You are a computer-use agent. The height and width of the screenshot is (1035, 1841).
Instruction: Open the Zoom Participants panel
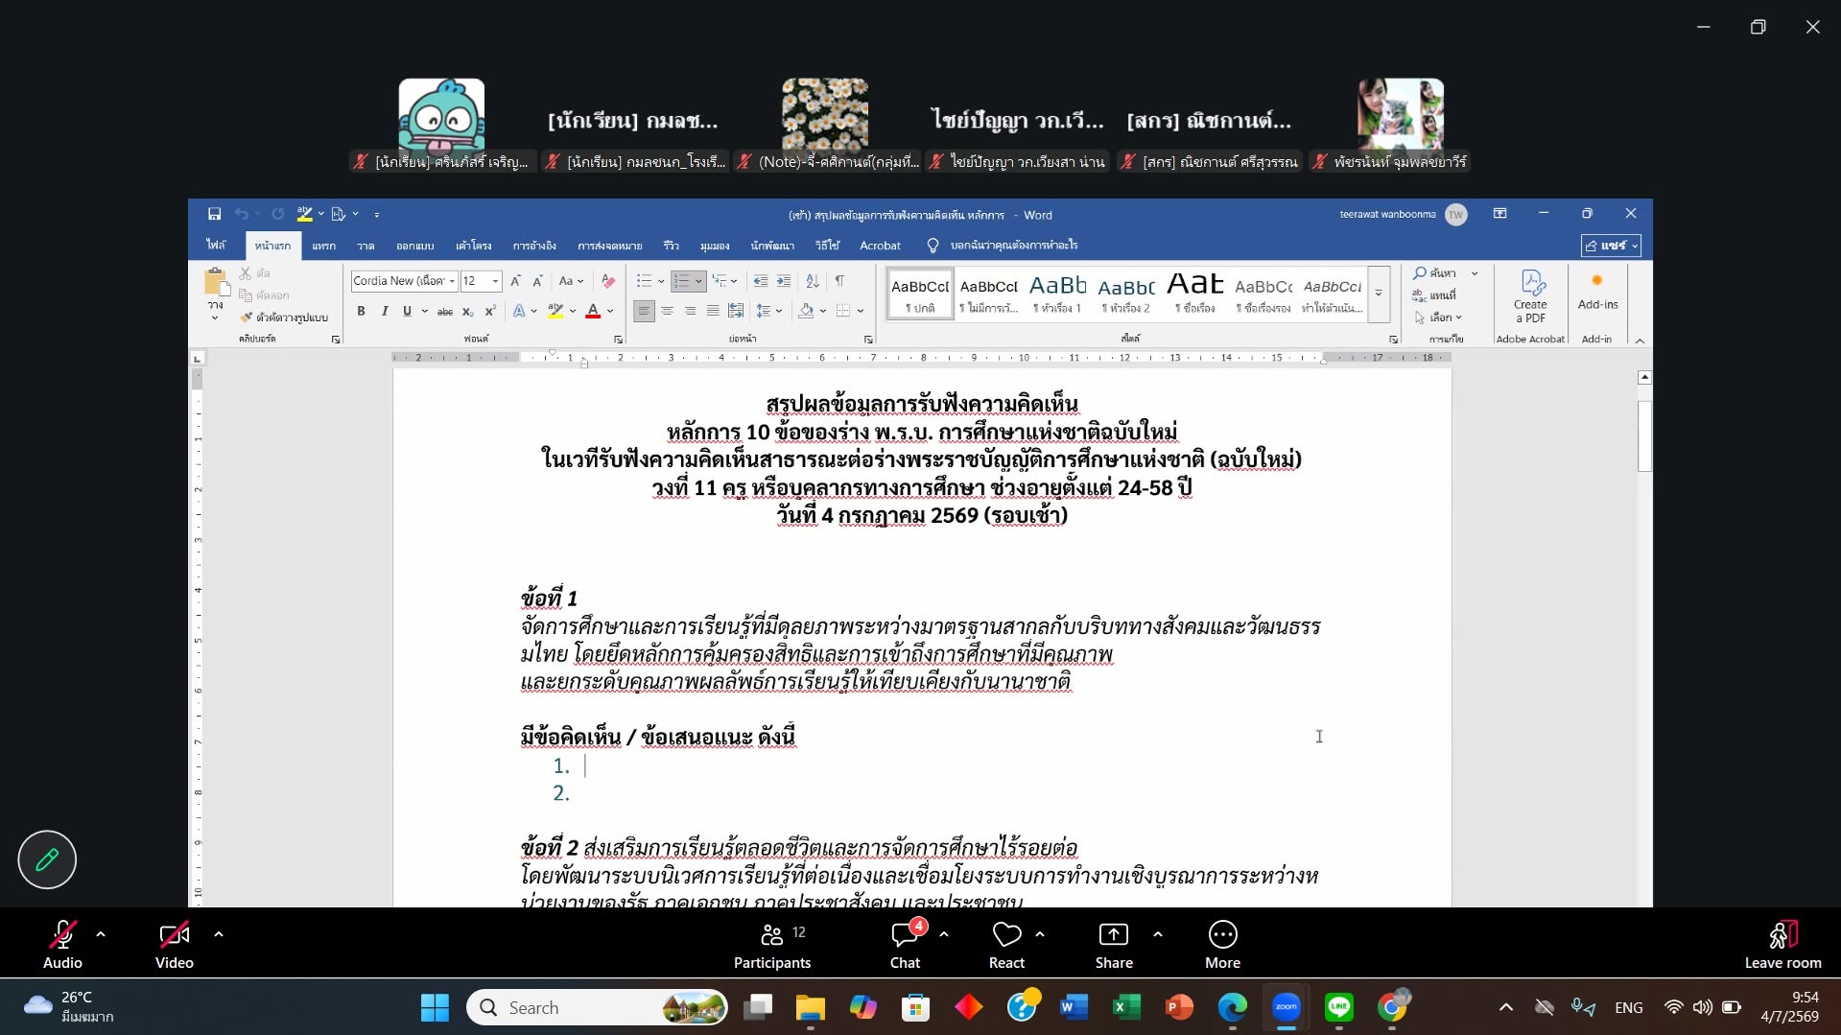(772, 945)
